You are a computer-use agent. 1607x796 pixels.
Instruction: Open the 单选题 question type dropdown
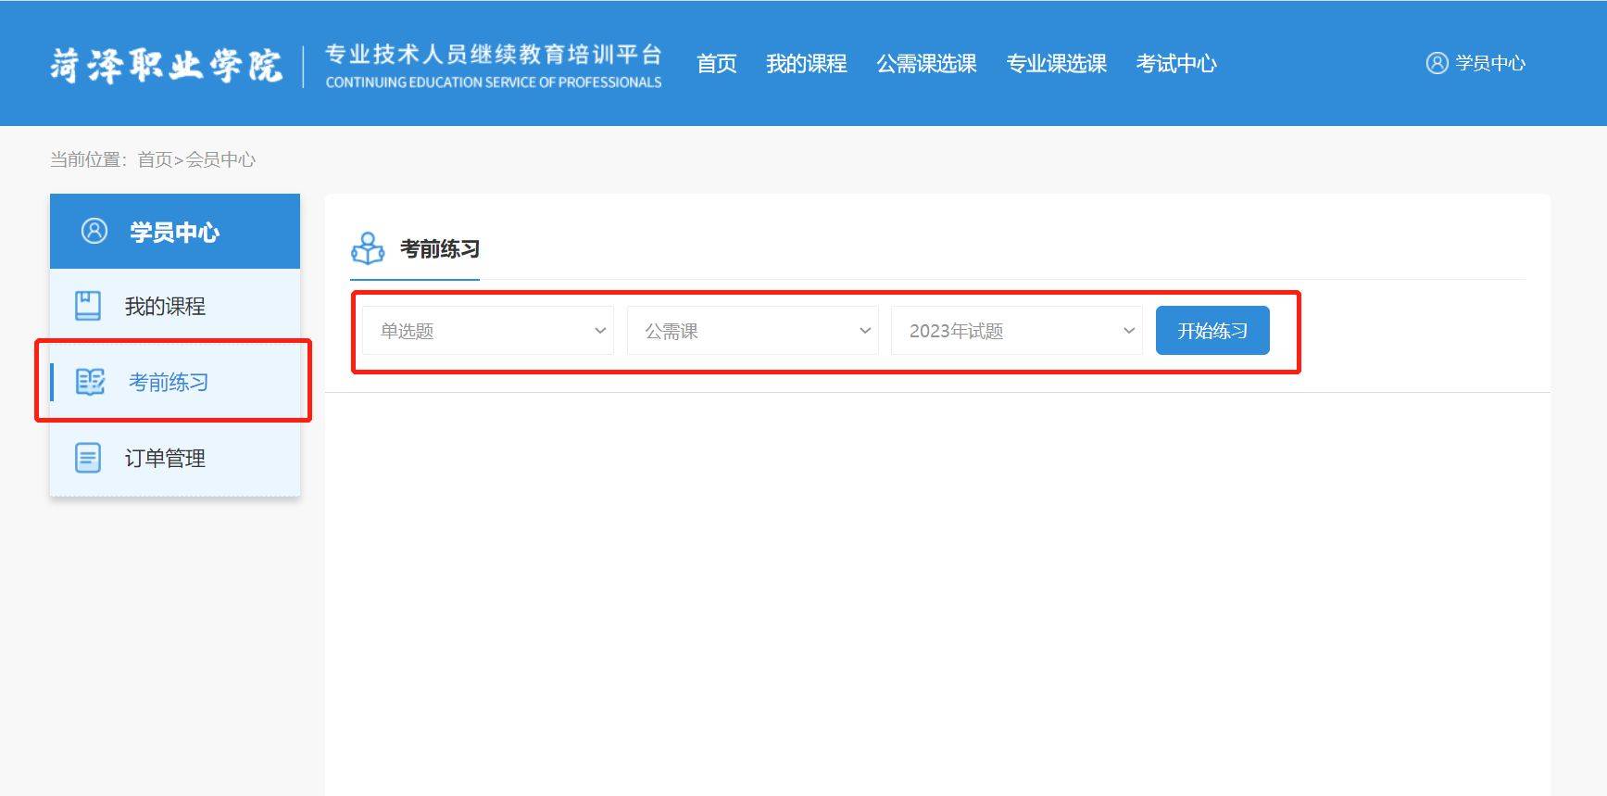[x=488, y=331]
